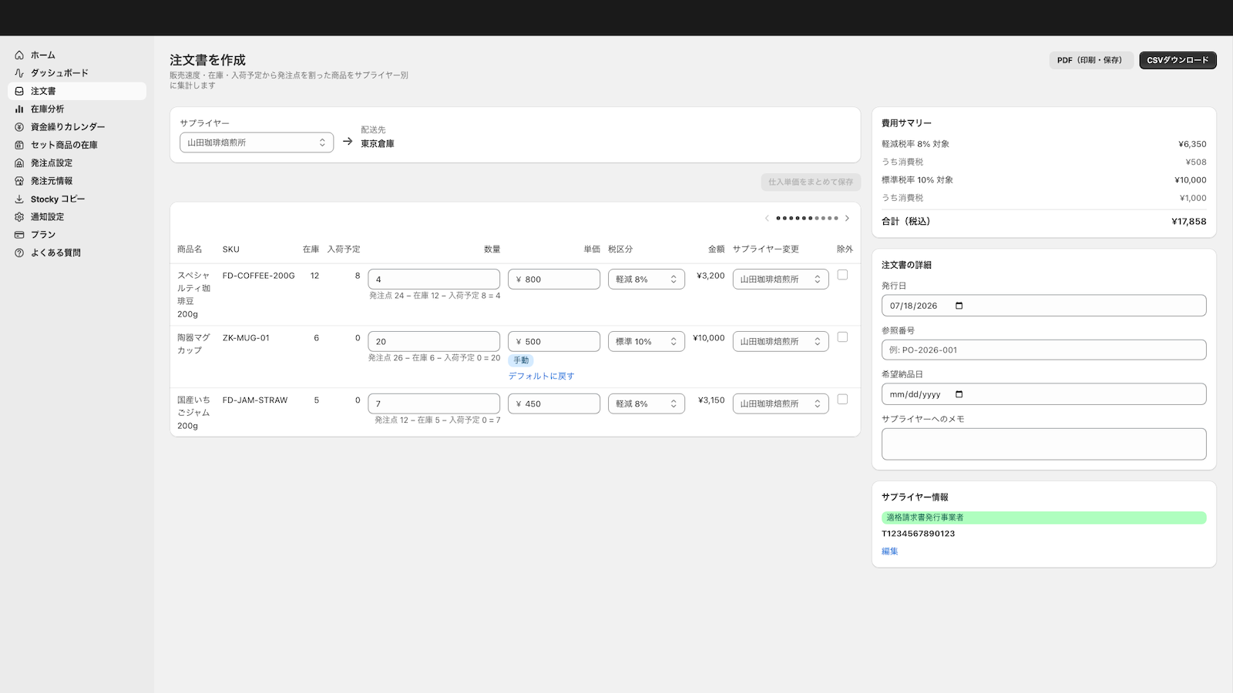
Task: Click the デフォルトに戻す link
Action: point(541,377)
